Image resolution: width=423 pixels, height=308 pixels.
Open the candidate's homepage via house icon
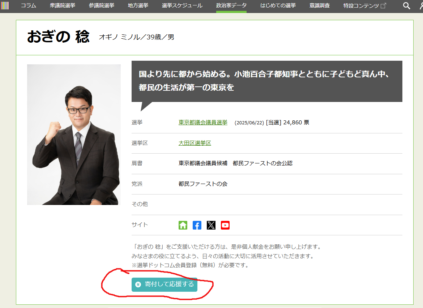[x=183, y=225]
